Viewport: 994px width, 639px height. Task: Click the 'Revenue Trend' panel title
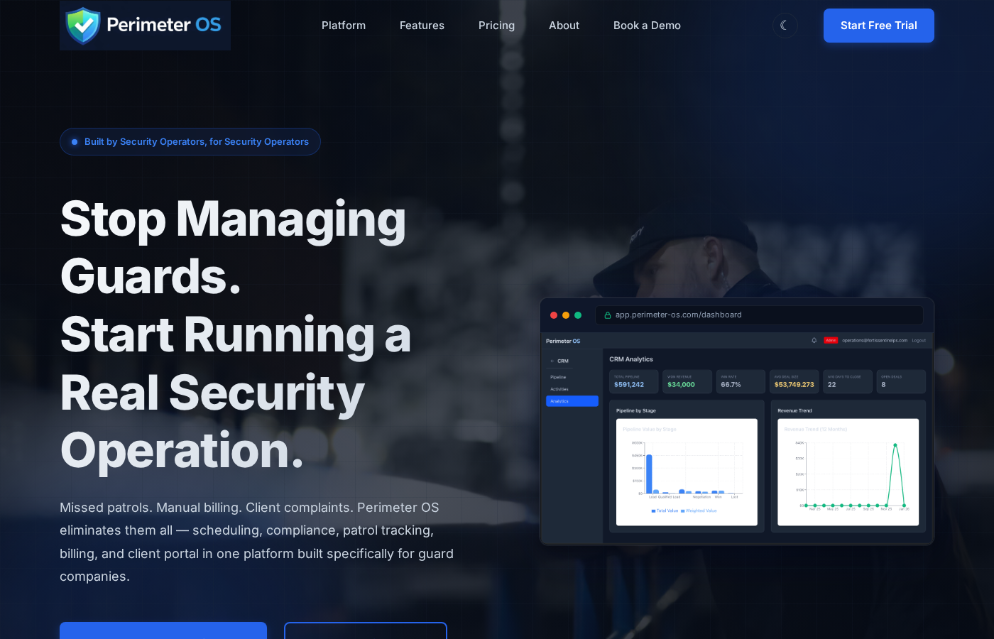pyautogui.click(x=794, y=410)
